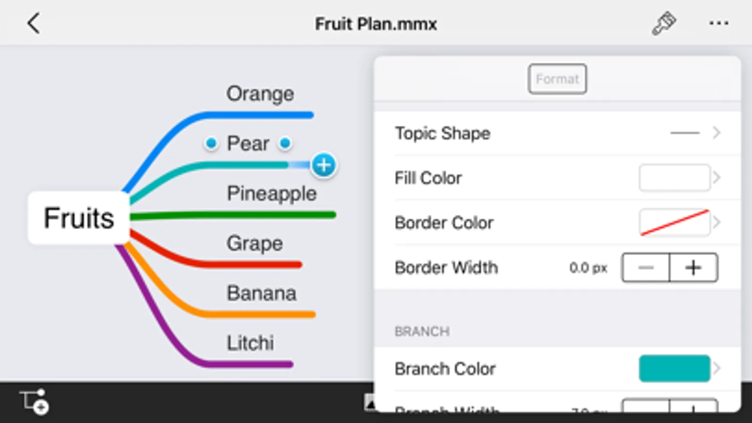
Task: Select the Pineapple topic
Action: pos(272,193)
